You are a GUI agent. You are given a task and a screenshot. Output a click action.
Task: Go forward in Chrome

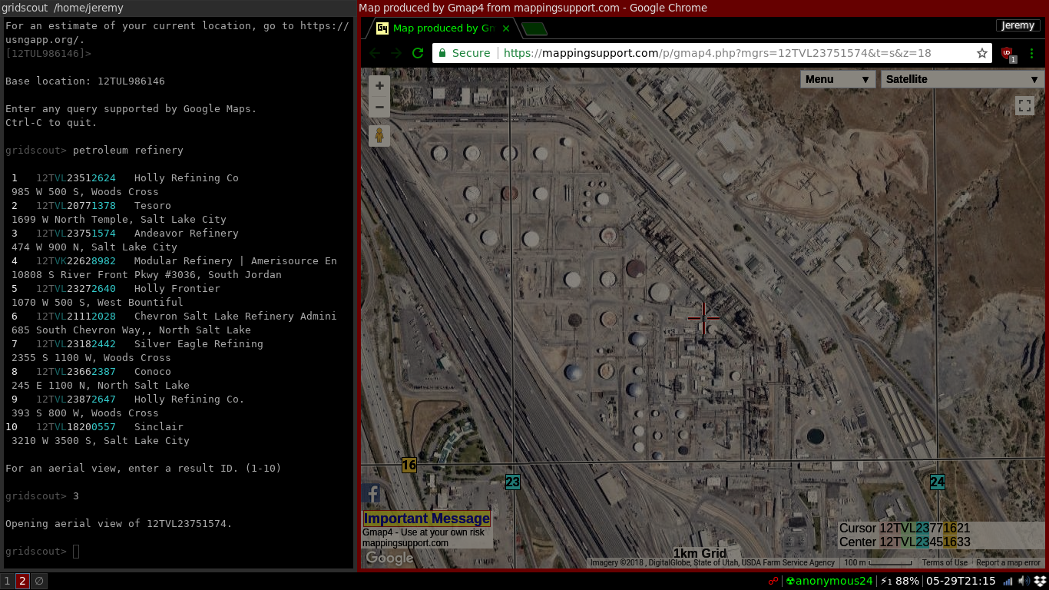(396, 53)
